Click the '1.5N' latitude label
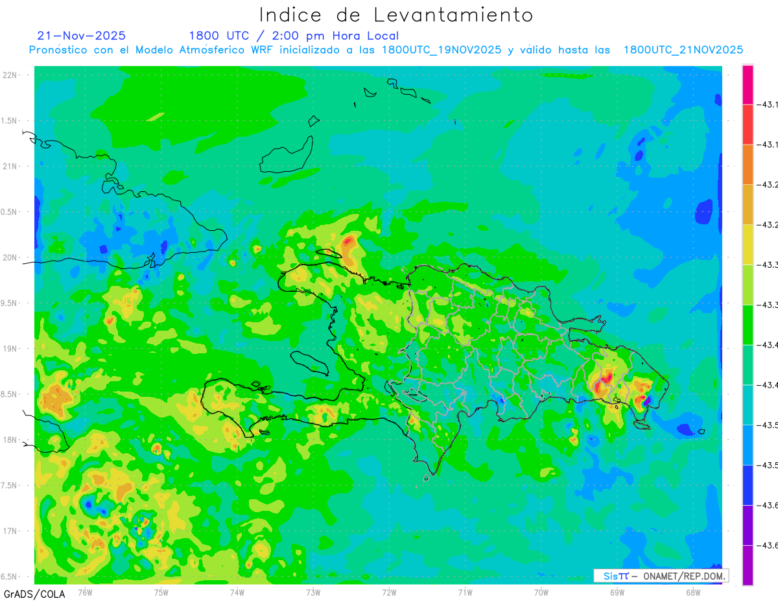This screenshot has width=778, height=601. [x=8, y=121]
